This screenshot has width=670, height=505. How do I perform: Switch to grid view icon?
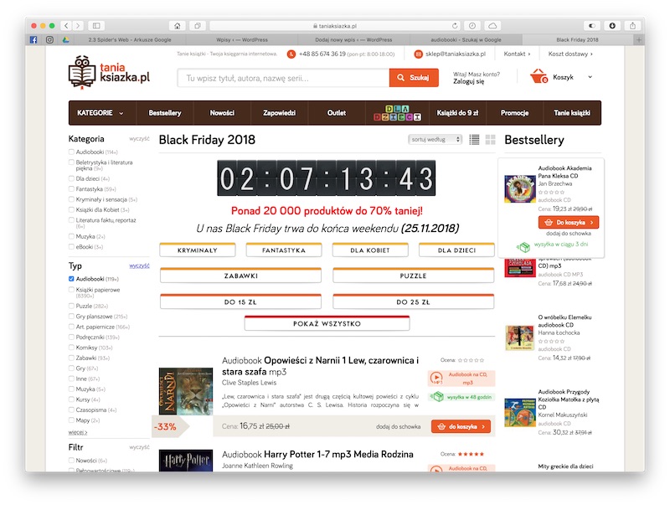[491, 140]
